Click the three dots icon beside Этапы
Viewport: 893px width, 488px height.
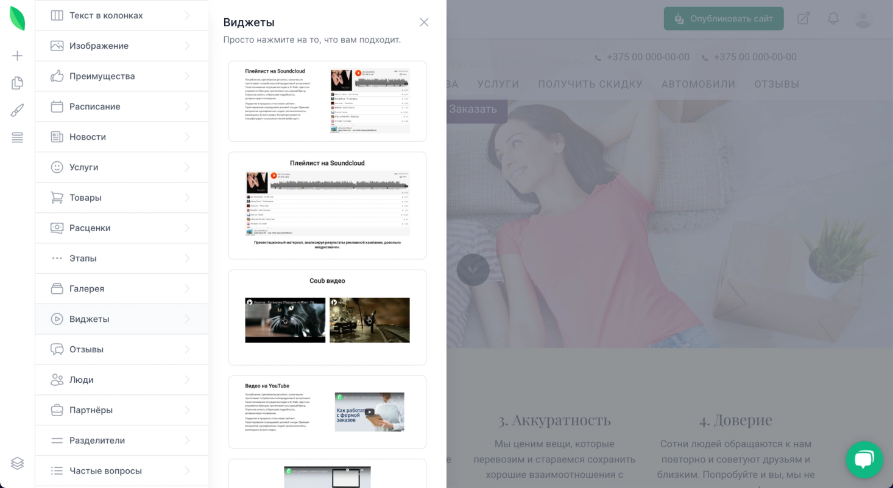tap(57, 259)
